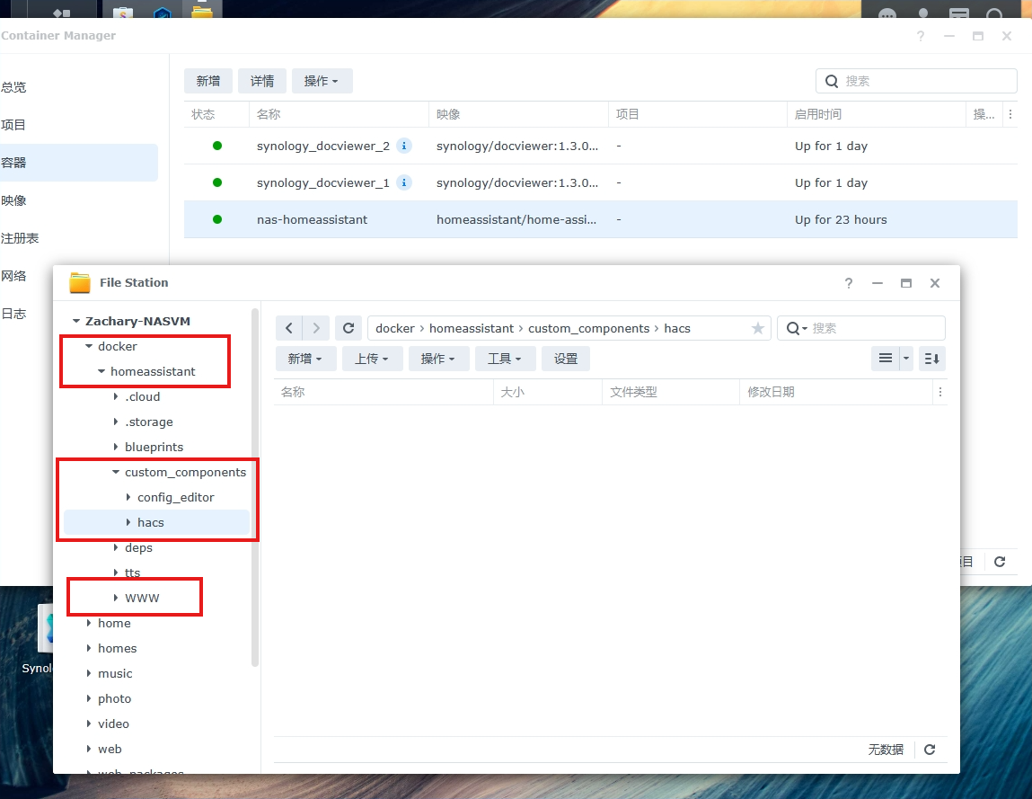Open the 工具 dropdown in File Station
Screen dimensions: 1032x799
tap(505, 359)
